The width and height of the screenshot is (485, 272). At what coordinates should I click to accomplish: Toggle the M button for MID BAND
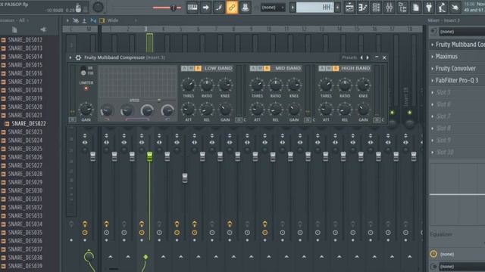[x=260, y=68]
